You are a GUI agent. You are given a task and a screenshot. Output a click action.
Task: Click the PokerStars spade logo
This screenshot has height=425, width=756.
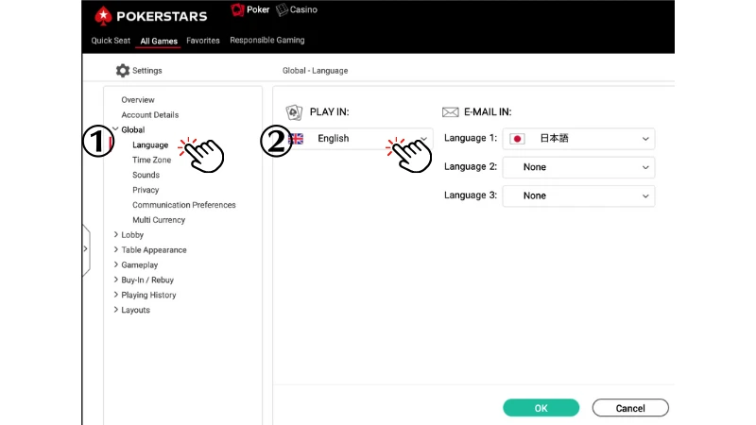(103, 16)
